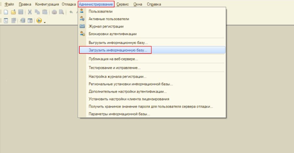Click the Print preview icon
The image size is (294, 153).
pyautogui.click(x=61, y=12)
